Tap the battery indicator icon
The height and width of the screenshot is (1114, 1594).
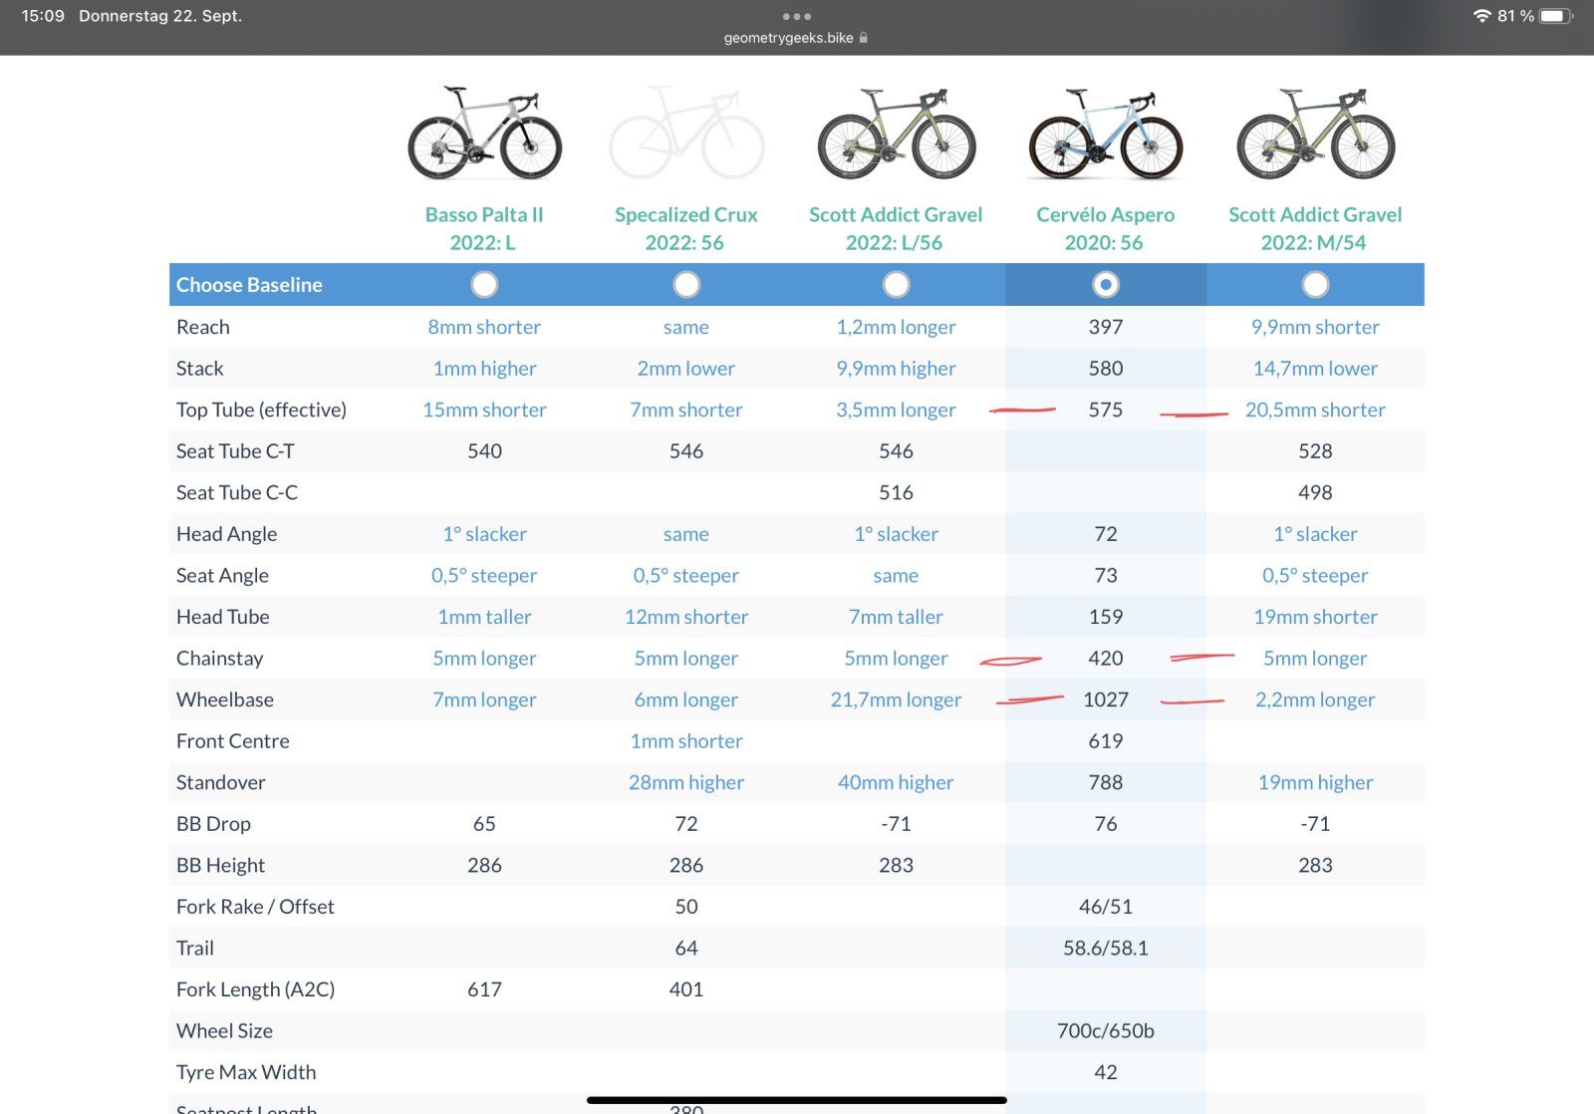[1556, 16]
